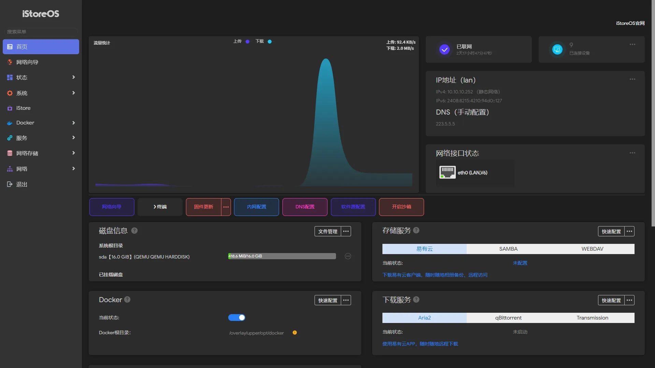Expand the 状态 sidebar menu
655x368 pixels.
41,77
